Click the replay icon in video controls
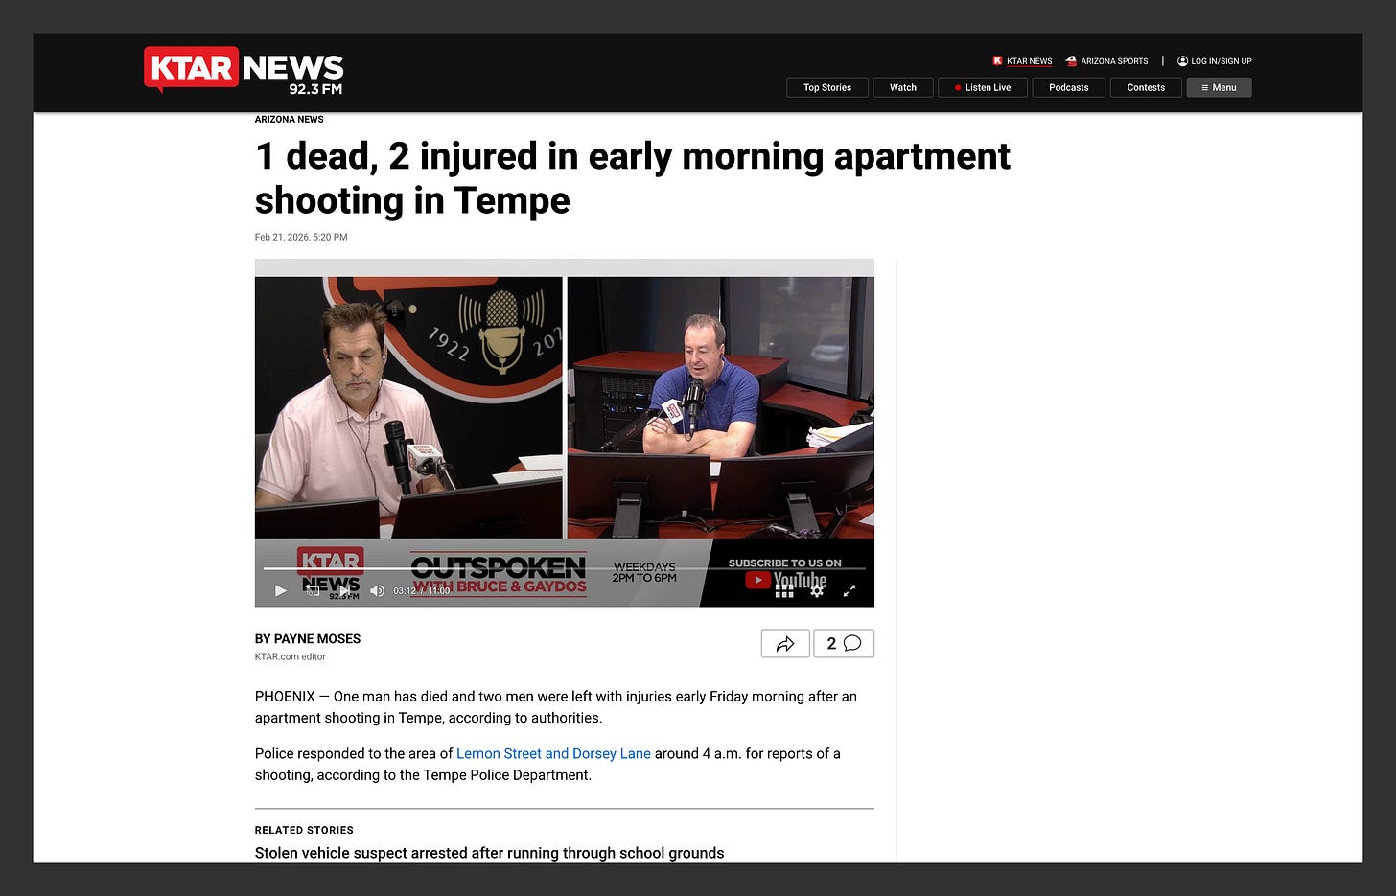The height and width of the screenshot is (896, 1396). point(313,589)
